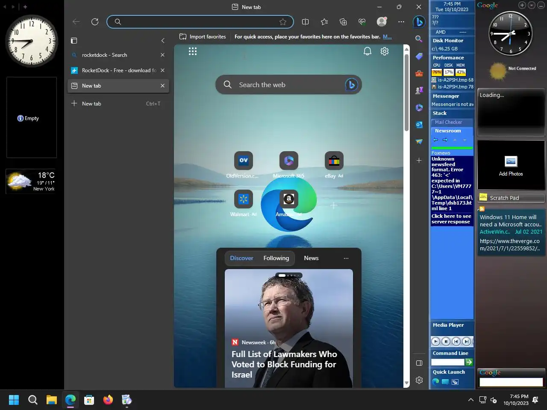Open the Newsweek lawmakers headline article
This screenshot has width=547, height=410.
(284, 364)
